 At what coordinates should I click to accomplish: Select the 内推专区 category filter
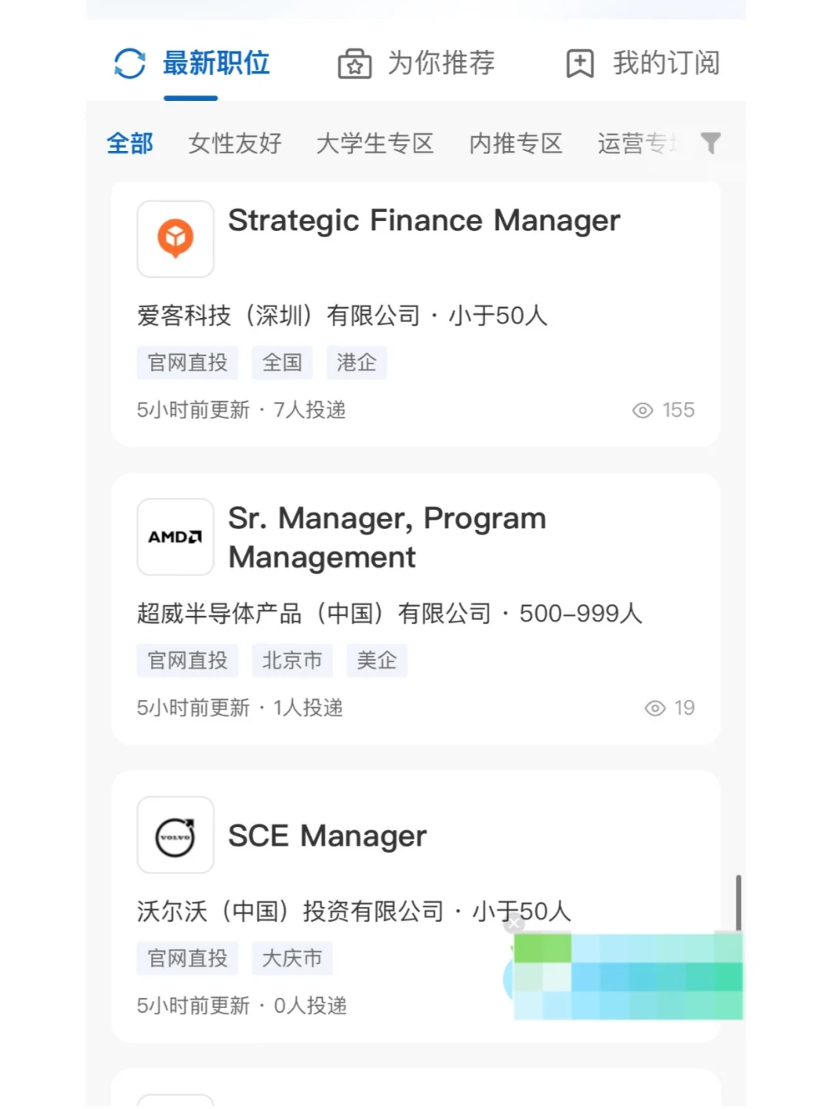point(515,143)
